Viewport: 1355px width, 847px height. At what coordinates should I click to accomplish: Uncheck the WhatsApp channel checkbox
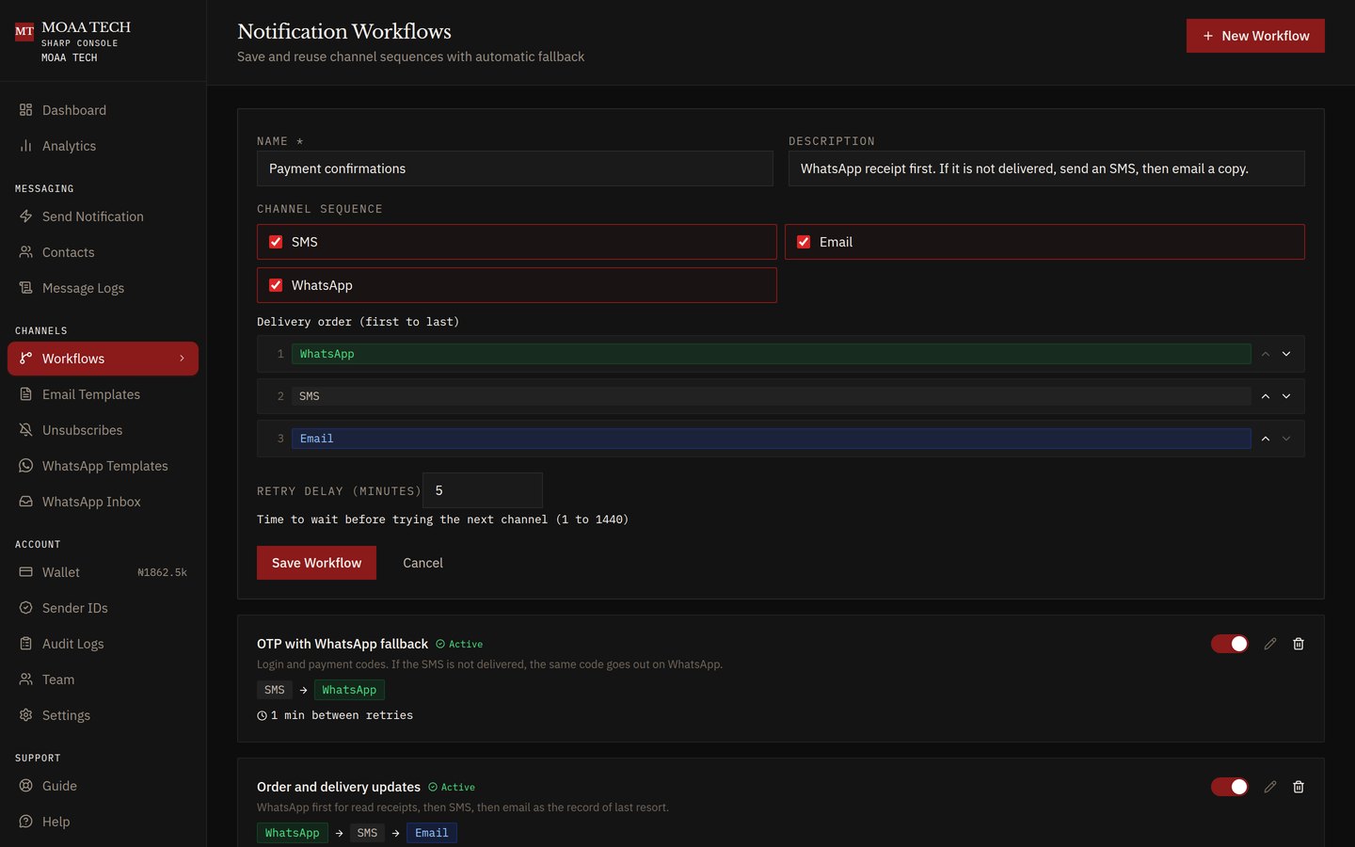click(276, 285)
